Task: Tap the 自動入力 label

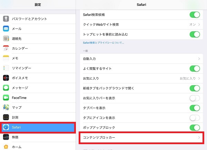Action: (89, 59)
